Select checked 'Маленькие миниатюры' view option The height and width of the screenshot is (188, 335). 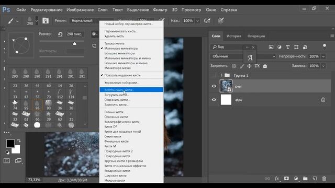point(121,49)
